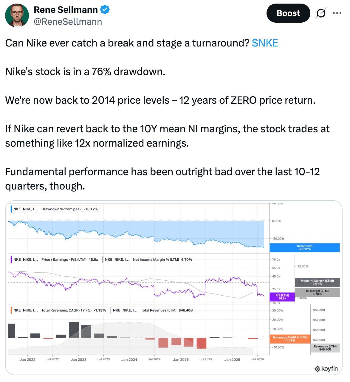Click the Drawdown % from peak legend
Image resolution: width=350 pixels, height=382 pixels.
click(55, 209)
